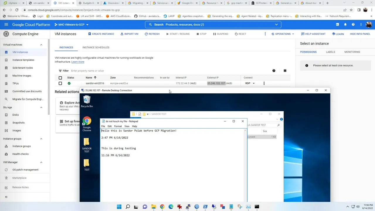375x211 pixels.
Task: Open taskbar Search magnifier
Action: pos(128,207)
